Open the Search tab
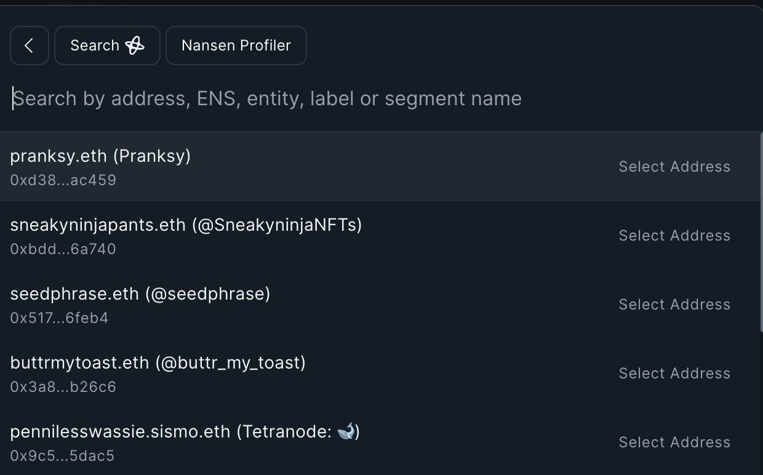 [x=107, y=46]
